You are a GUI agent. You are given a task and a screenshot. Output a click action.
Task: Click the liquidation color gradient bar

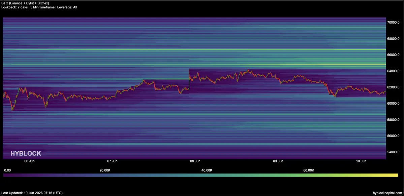(x=200, y=175)
